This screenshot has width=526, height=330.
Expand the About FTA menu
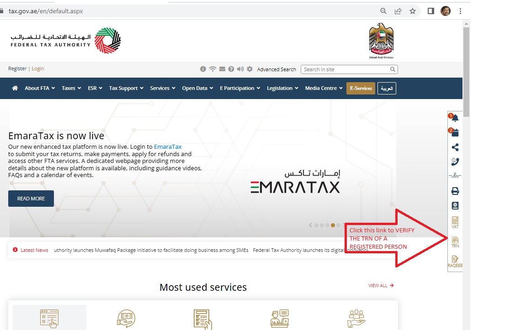(40, 88)
